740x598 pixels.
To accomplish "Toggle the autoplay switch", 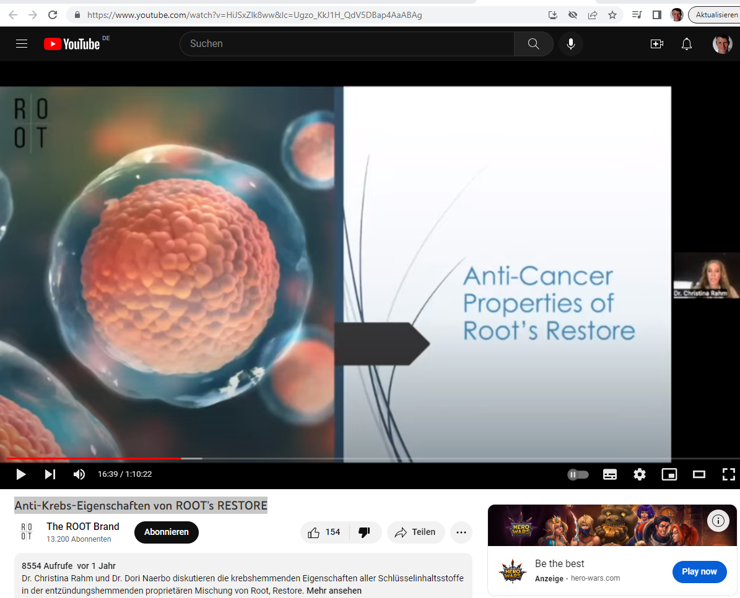I will tap(578, 474).
